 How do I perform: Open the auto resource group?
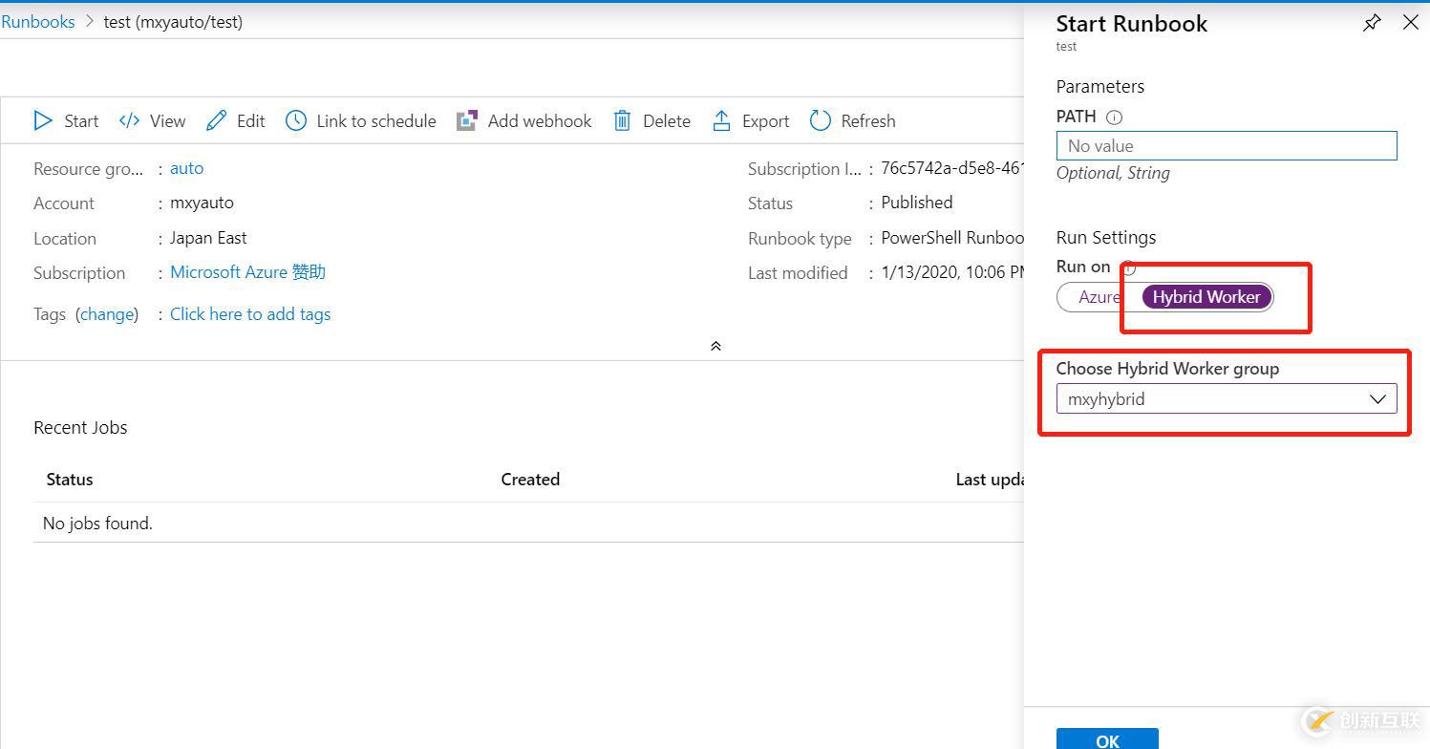[186, 167]
